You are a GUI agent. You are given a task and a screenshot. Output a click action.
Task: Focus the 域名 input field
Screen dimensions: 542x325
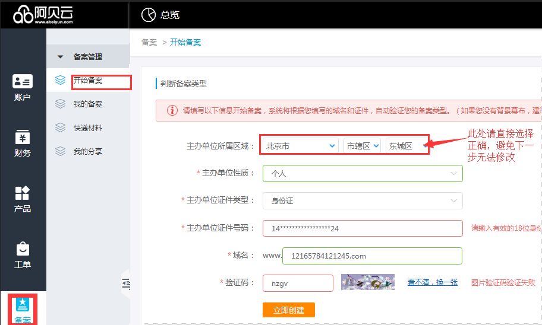point(372,256)
